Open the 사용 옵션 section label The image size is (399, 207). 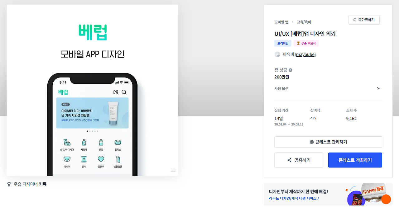click(x=281, y=89)
